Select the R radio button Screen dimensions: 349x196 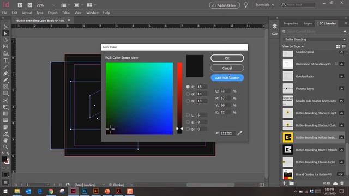(x=188, y=87)
